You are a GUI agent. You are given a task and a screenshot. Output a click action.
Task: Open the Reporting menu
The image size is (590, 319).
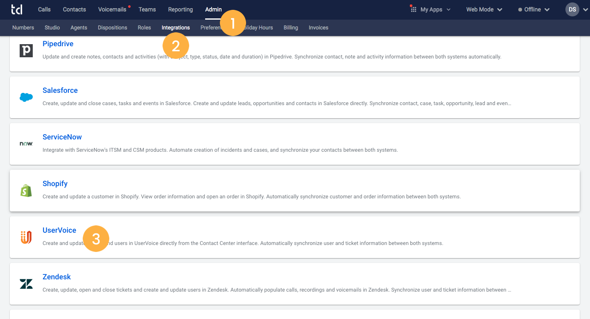coord(181,9)
